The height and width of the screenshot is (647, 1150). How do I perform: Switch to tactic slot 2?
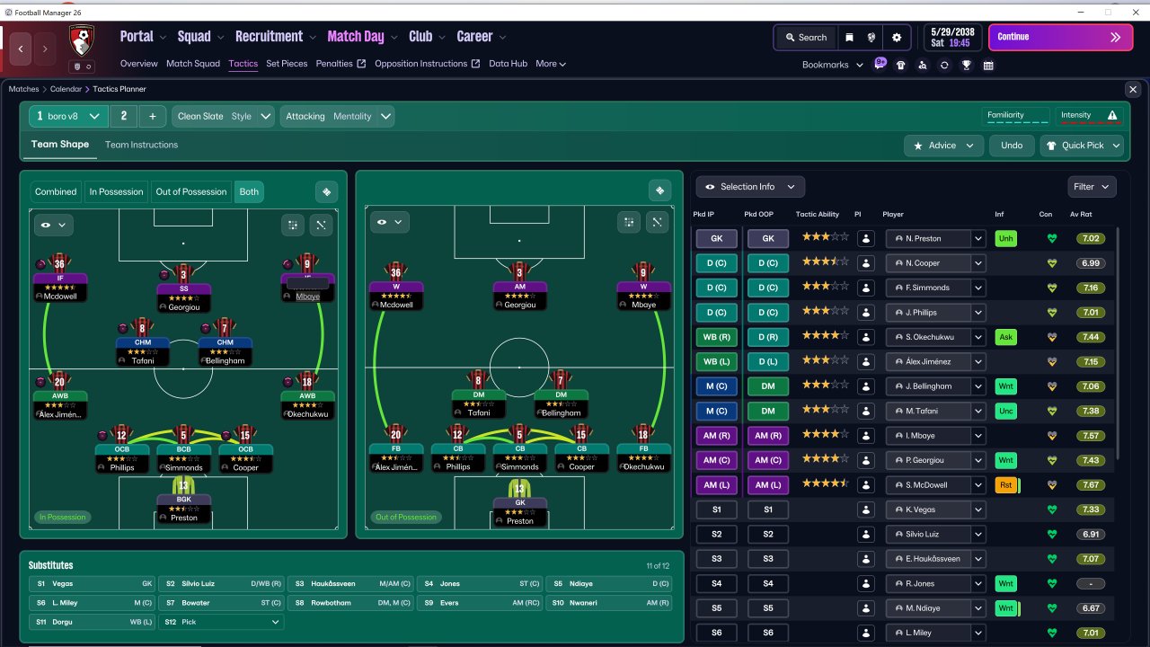123,116
